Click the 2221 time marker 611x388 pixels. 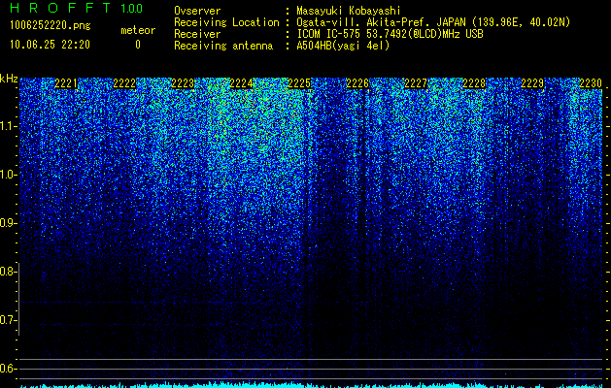[66, 83]
